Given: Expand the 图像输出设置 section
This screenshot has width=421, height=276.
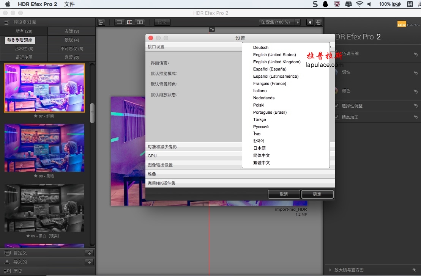Looking at the screenshot, I should (x=240, y=165).
